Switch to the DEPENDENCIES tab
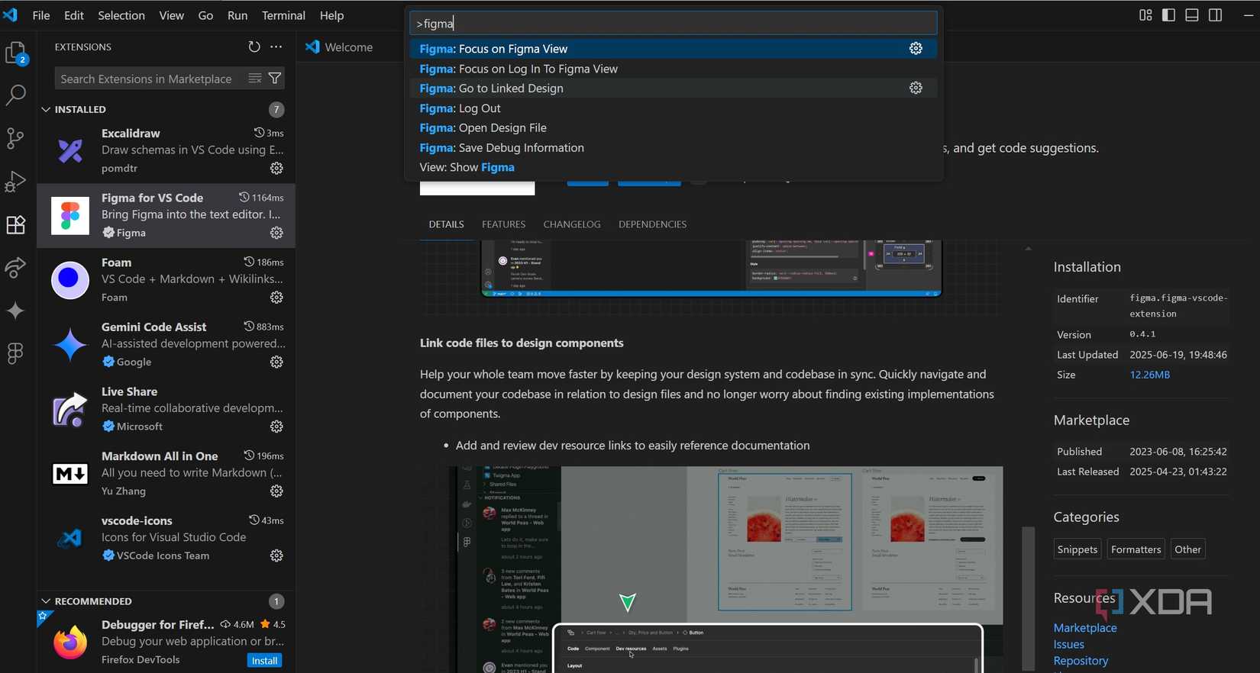This screenshot has height=673, width=1260. point(653,224)
